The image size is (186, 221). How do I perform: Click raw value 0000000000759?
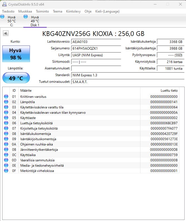(164, 155)
